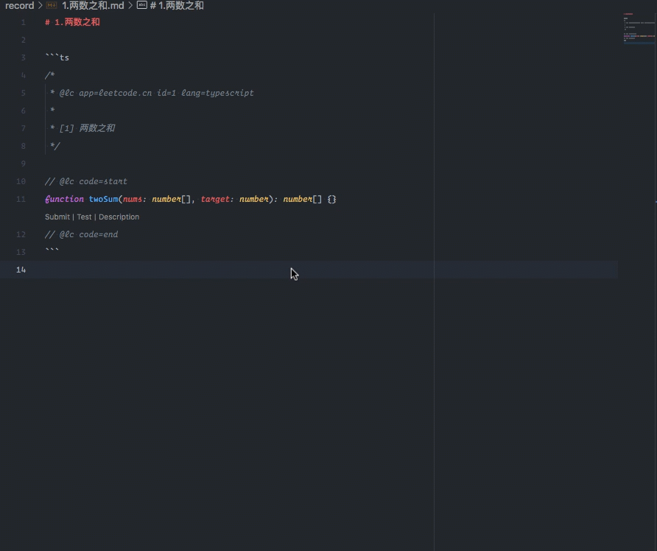This screenshot has height=551, width=657.
Task: Click the closing '*/' comment on line 8
Action: (55, 146)
